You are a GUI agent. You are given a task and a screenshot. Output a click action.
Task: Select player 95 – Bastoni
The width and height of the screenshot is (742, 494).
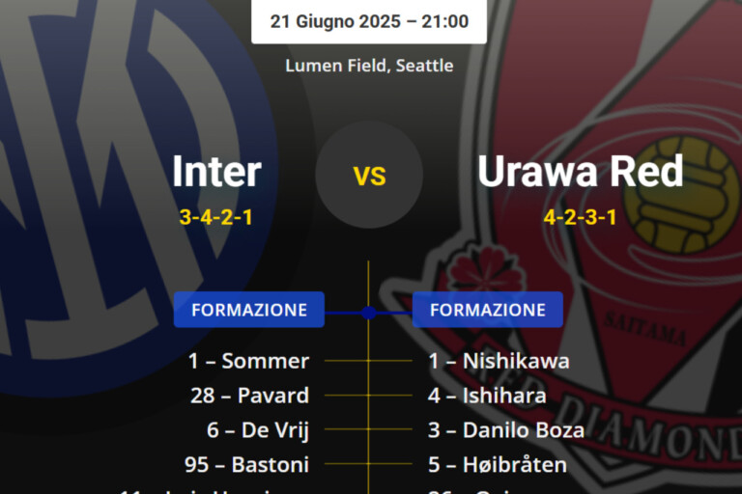point(246,465)
